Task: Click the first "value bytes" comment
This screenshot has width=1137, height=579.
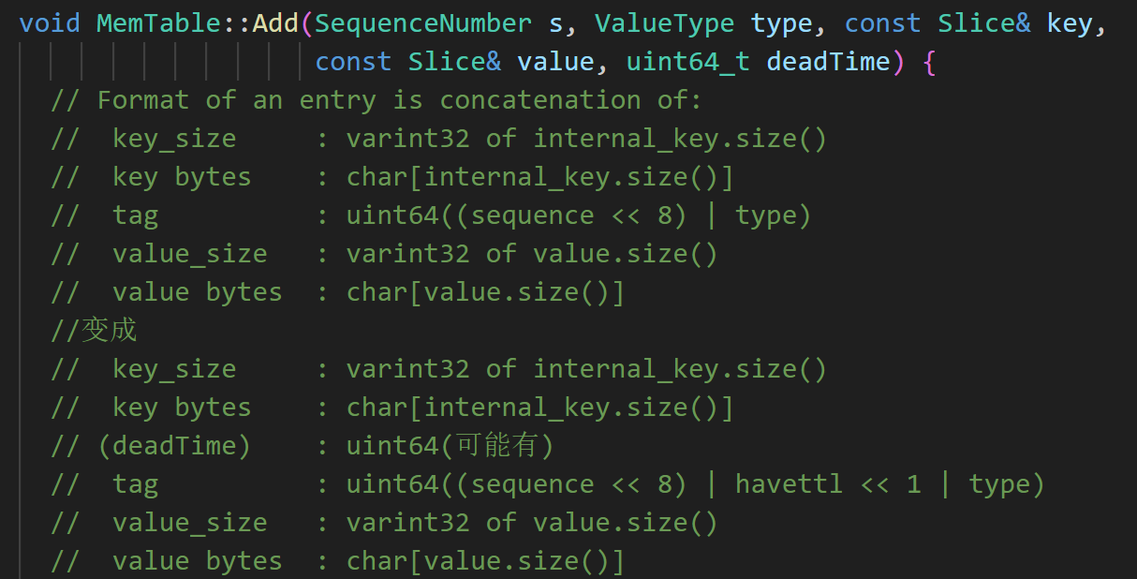Action: coord(337,292)
